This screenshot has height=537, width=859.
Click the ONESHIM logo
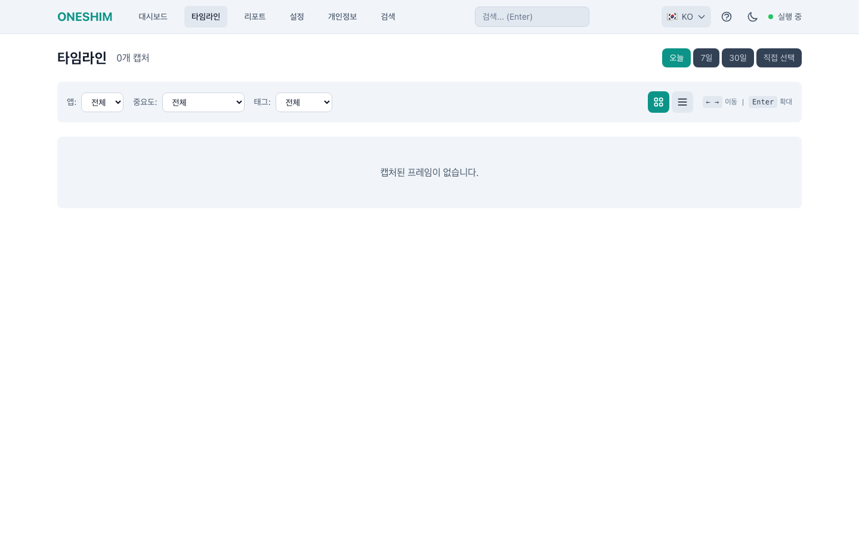point(85,17)
